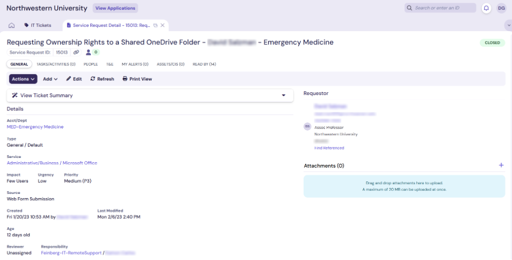Screen dimensions: 512x260
Task: Open the MY ALERTS (0) tab
Action: [x=135, y=64]
